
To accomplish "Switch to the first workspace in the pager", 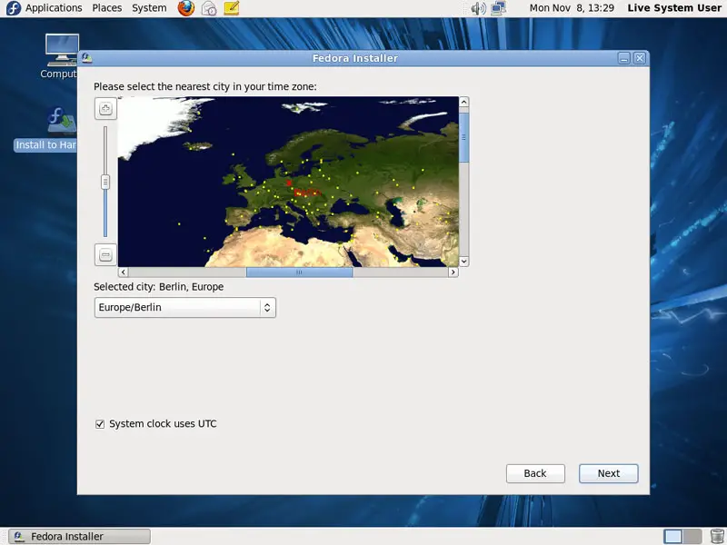I will [x=673, y=536].
